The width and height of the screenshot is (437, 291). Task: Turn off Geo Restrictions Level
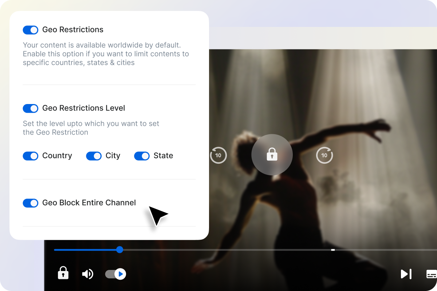click(31, 108)
